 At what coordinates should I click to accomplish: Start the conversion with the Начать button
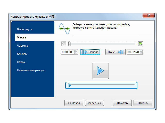point(122,103)
